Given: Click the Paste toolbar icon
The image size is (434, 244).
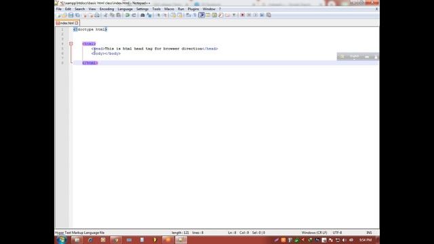Looking at the screenshot, I should tap(119, 15).
